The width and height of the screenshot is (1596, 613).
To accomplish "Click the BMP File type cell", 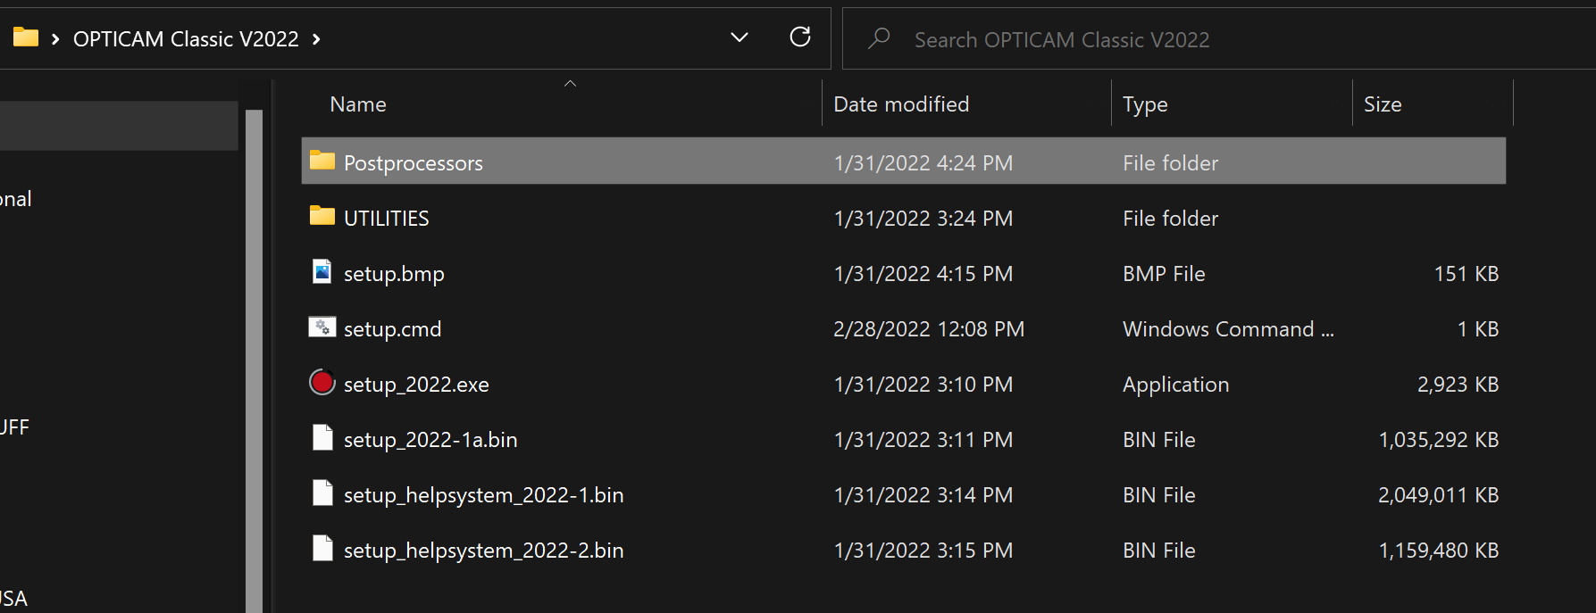I will tap(1164, 274).
